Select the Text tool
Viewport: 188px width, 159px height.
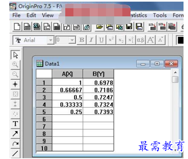click(x=15, y=124)
